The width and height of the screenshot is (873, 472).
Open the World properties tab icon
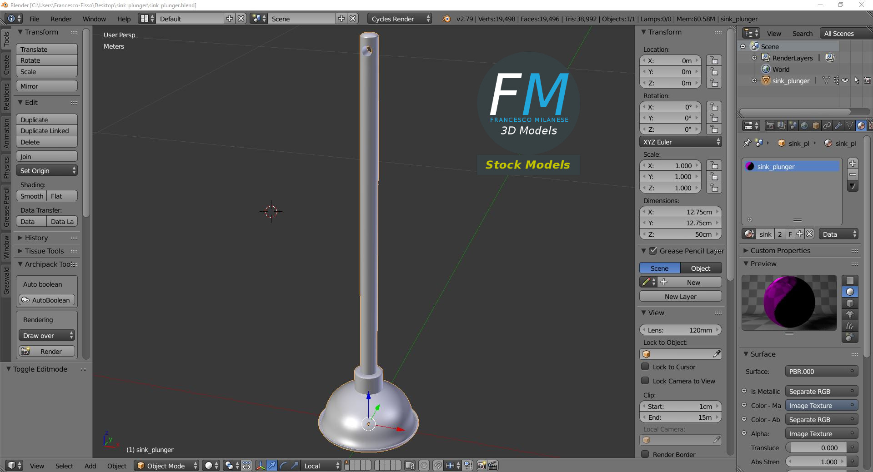(x=804, y=126)
